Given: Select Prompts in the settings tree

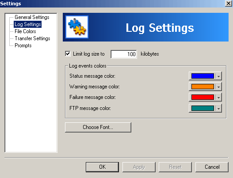Looking at the screenshot, I should [23, 45].
